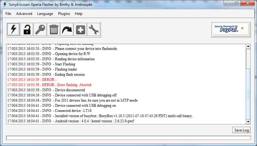
Task: Close the Xperia Flasher window
Action: pyautogui.click(x=248, y=3)
